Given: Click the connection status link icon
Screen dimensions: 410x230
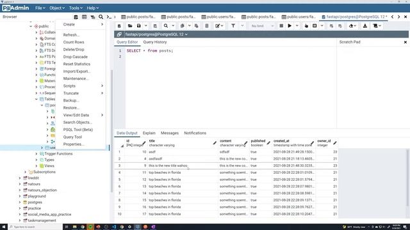Looking at the screenshot, I should tap(119, 34).
